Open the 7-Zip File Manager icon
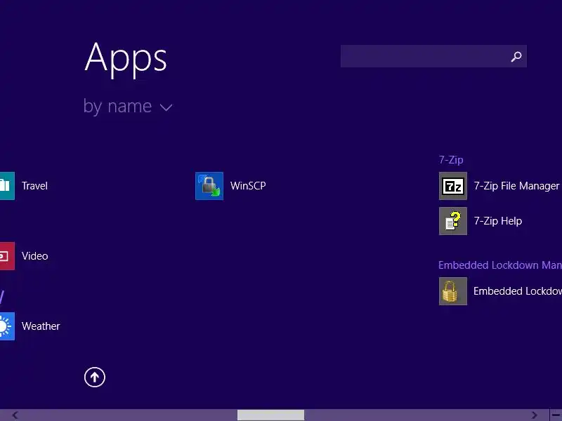 [453, 186]
